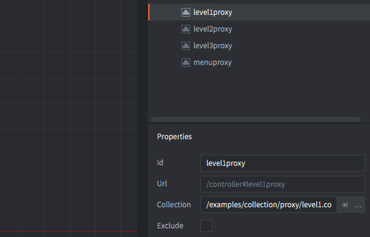Click the outline horizontal scrollbar
The image size is (370, 237).
(x=256, y=119)
